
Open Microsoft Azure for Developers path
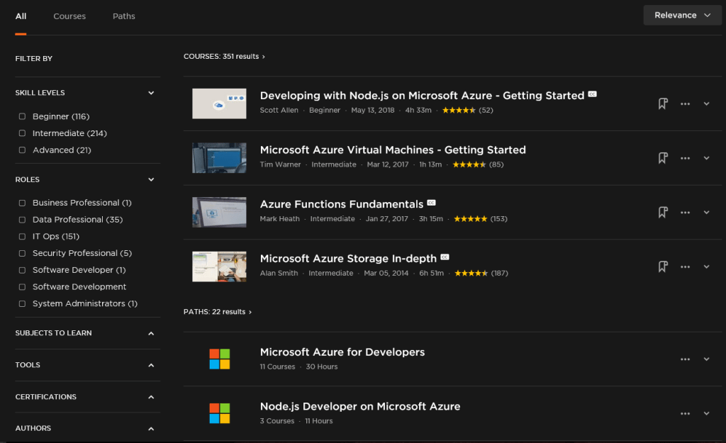coord(342,352)
